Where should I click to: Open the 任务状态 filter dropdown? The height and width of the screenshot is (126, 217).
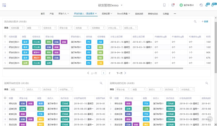tap(50, 28)
